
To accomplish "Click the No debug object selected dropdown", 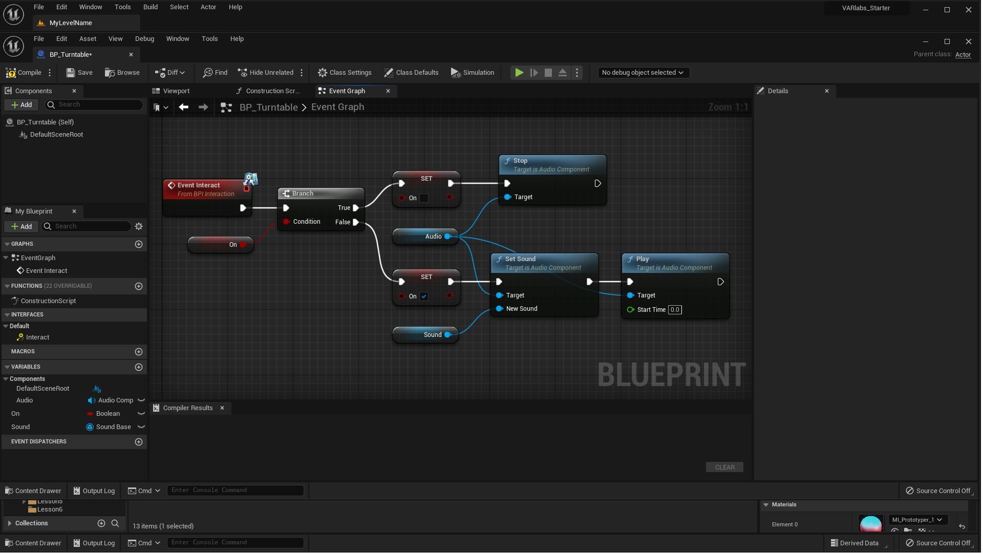I will 642,72.
